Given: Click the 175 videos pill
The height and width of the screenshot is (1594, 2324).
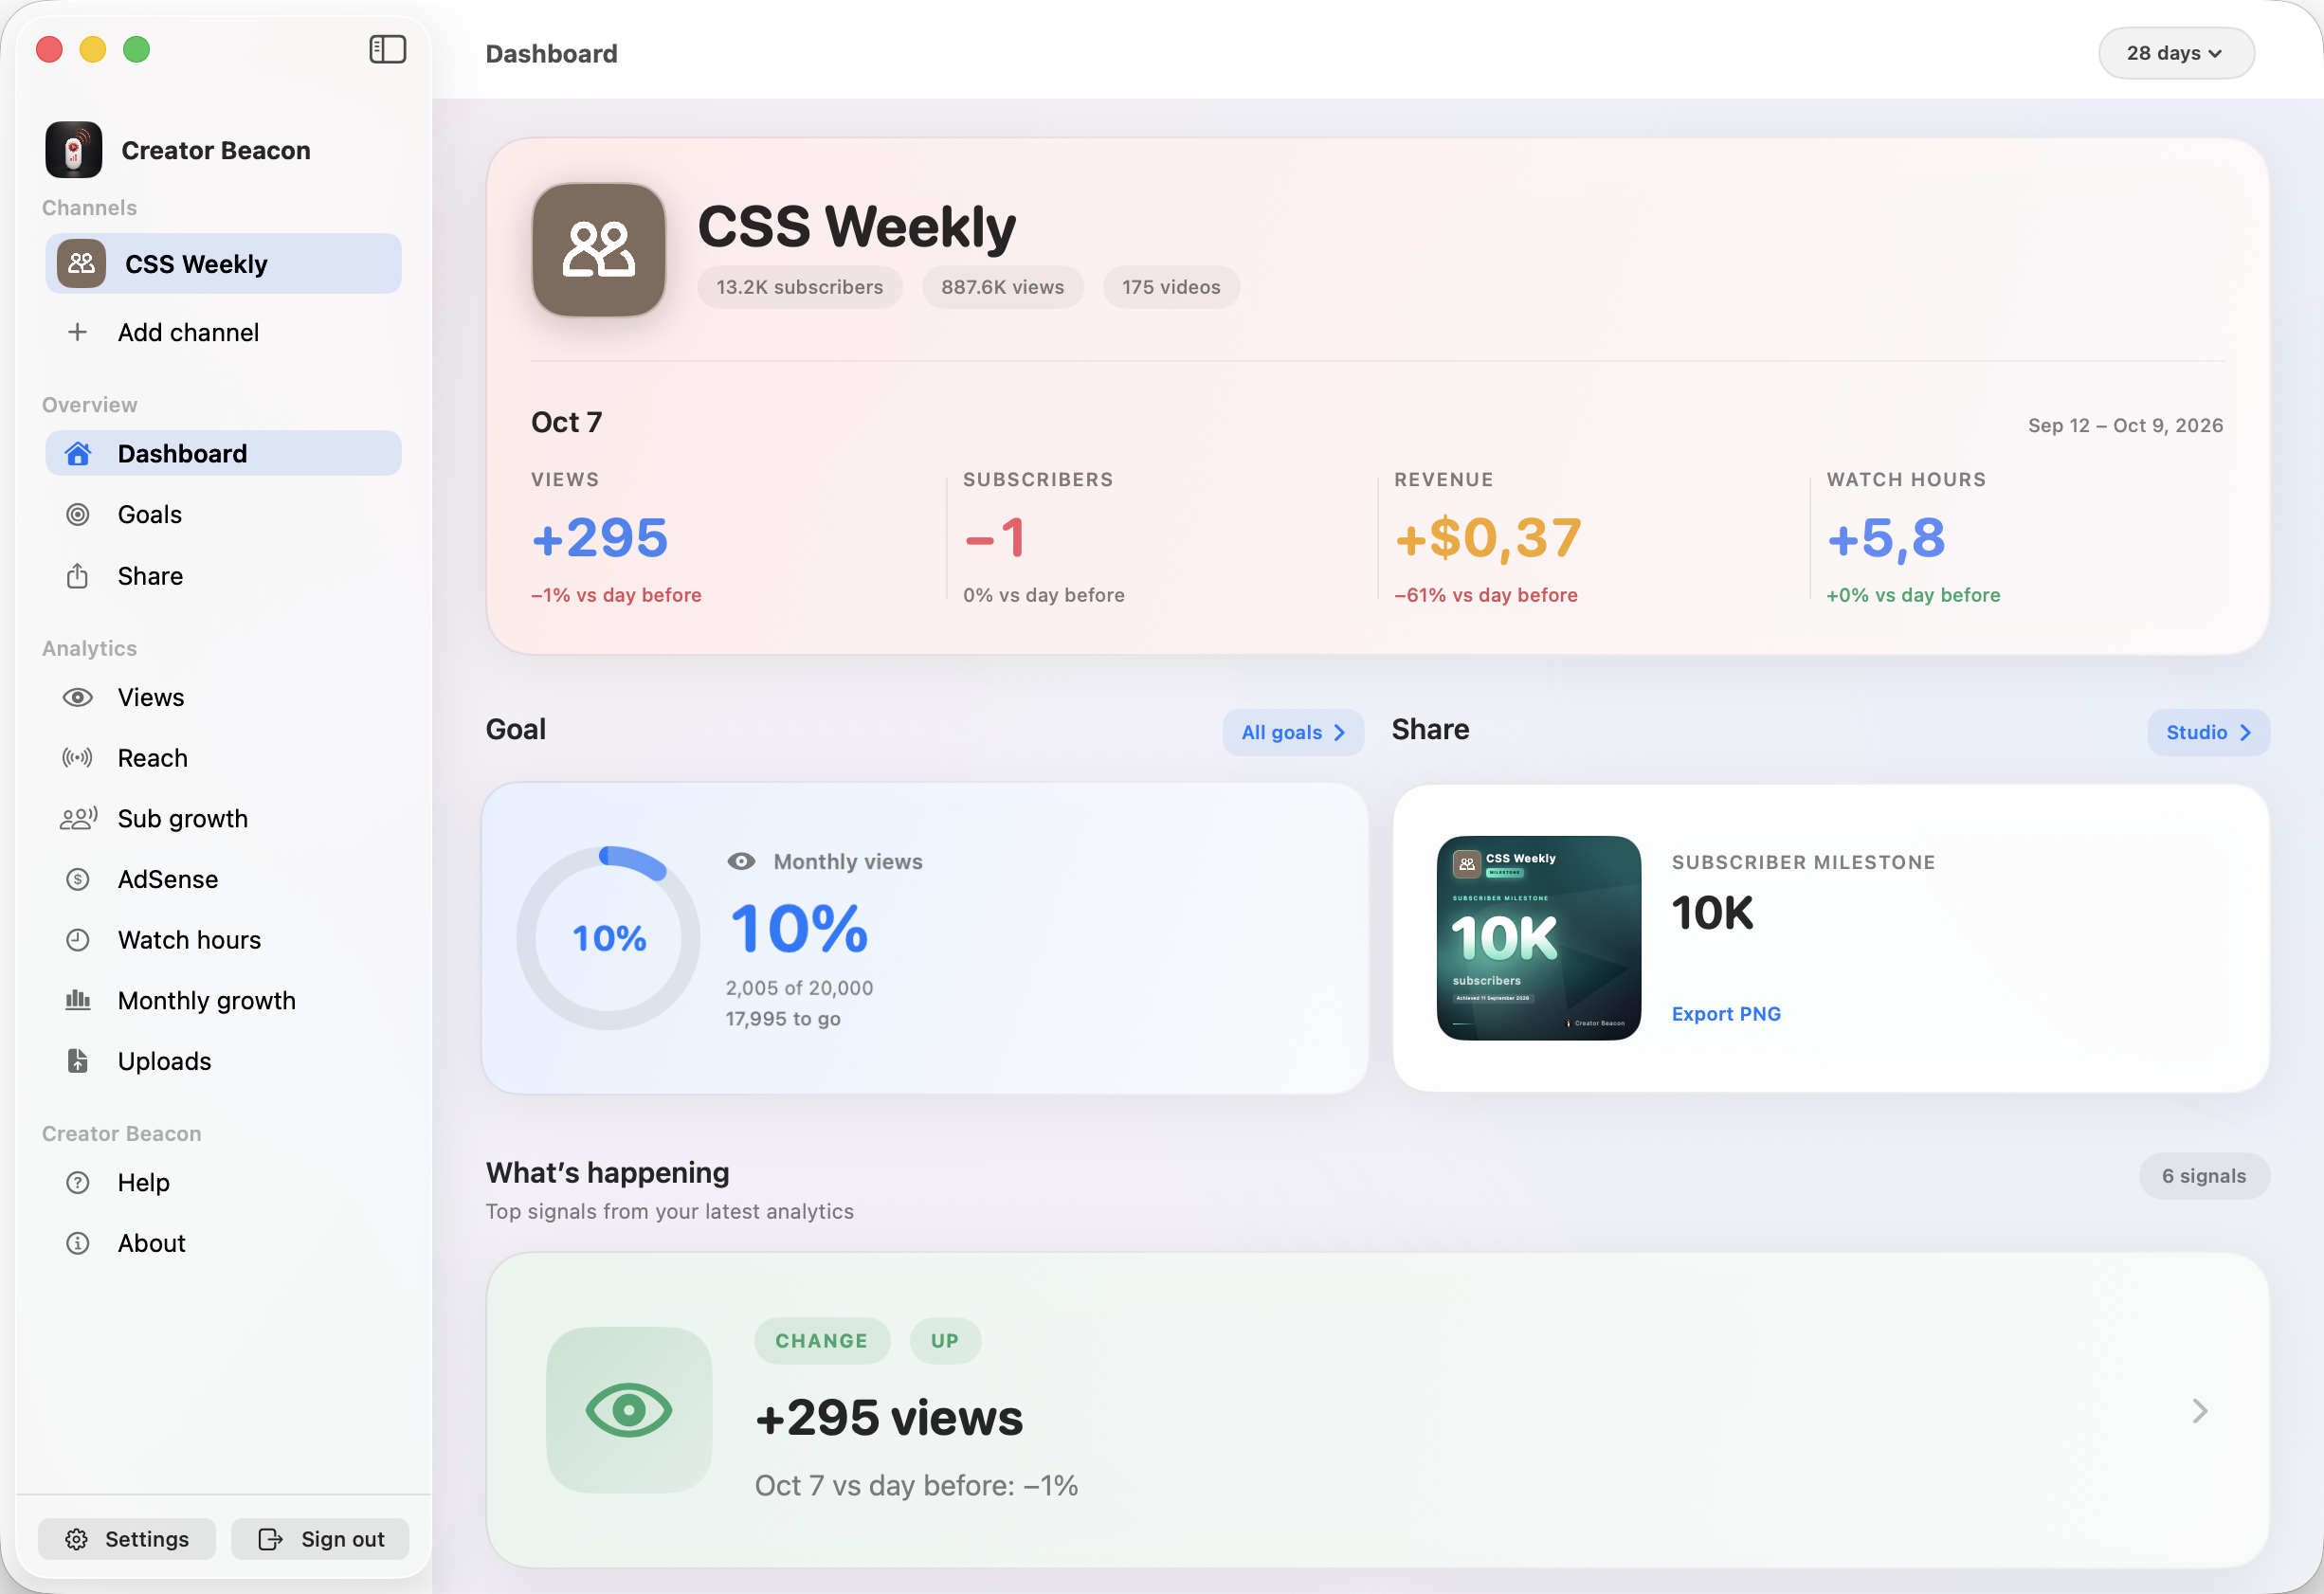Looking at the screenshot, I should click(x=1171, y=287).
